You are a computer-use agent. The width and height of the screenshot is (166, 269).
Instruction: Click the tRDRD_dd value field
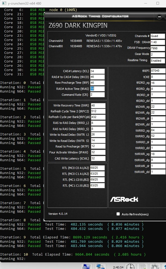[x=158, y=101]
